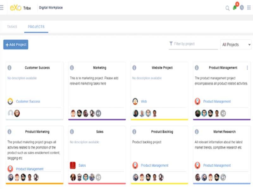Click info icon on Website Project card
253x189 pixels.
pos(134,68)
